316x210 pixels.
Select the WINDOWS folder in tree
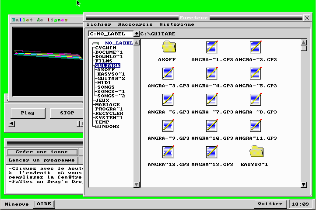[107, 126]
